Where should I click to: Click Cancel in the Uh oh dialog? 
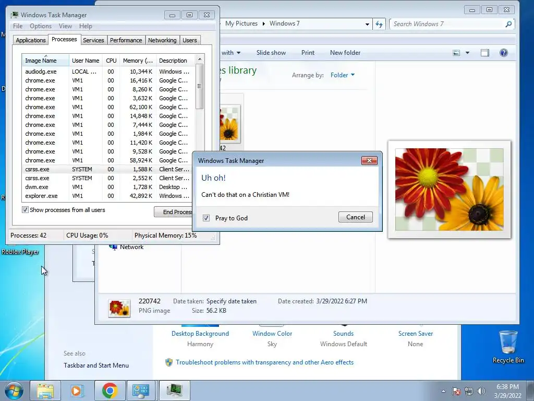355,217
